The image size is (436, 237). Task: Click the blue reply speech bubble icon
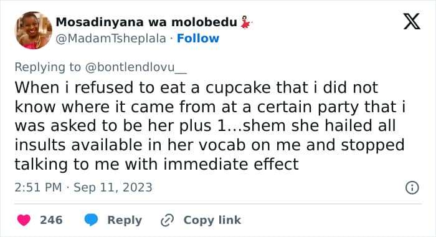(x=91, y=220)
